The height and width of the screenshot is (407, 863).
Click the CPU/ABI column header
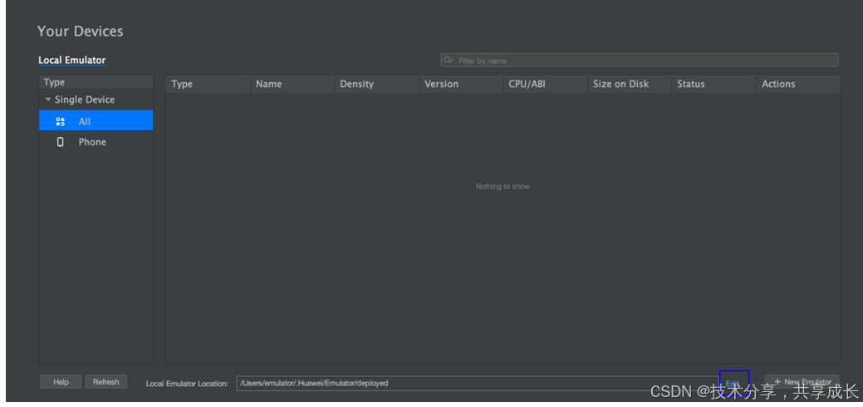click(527, 84)
